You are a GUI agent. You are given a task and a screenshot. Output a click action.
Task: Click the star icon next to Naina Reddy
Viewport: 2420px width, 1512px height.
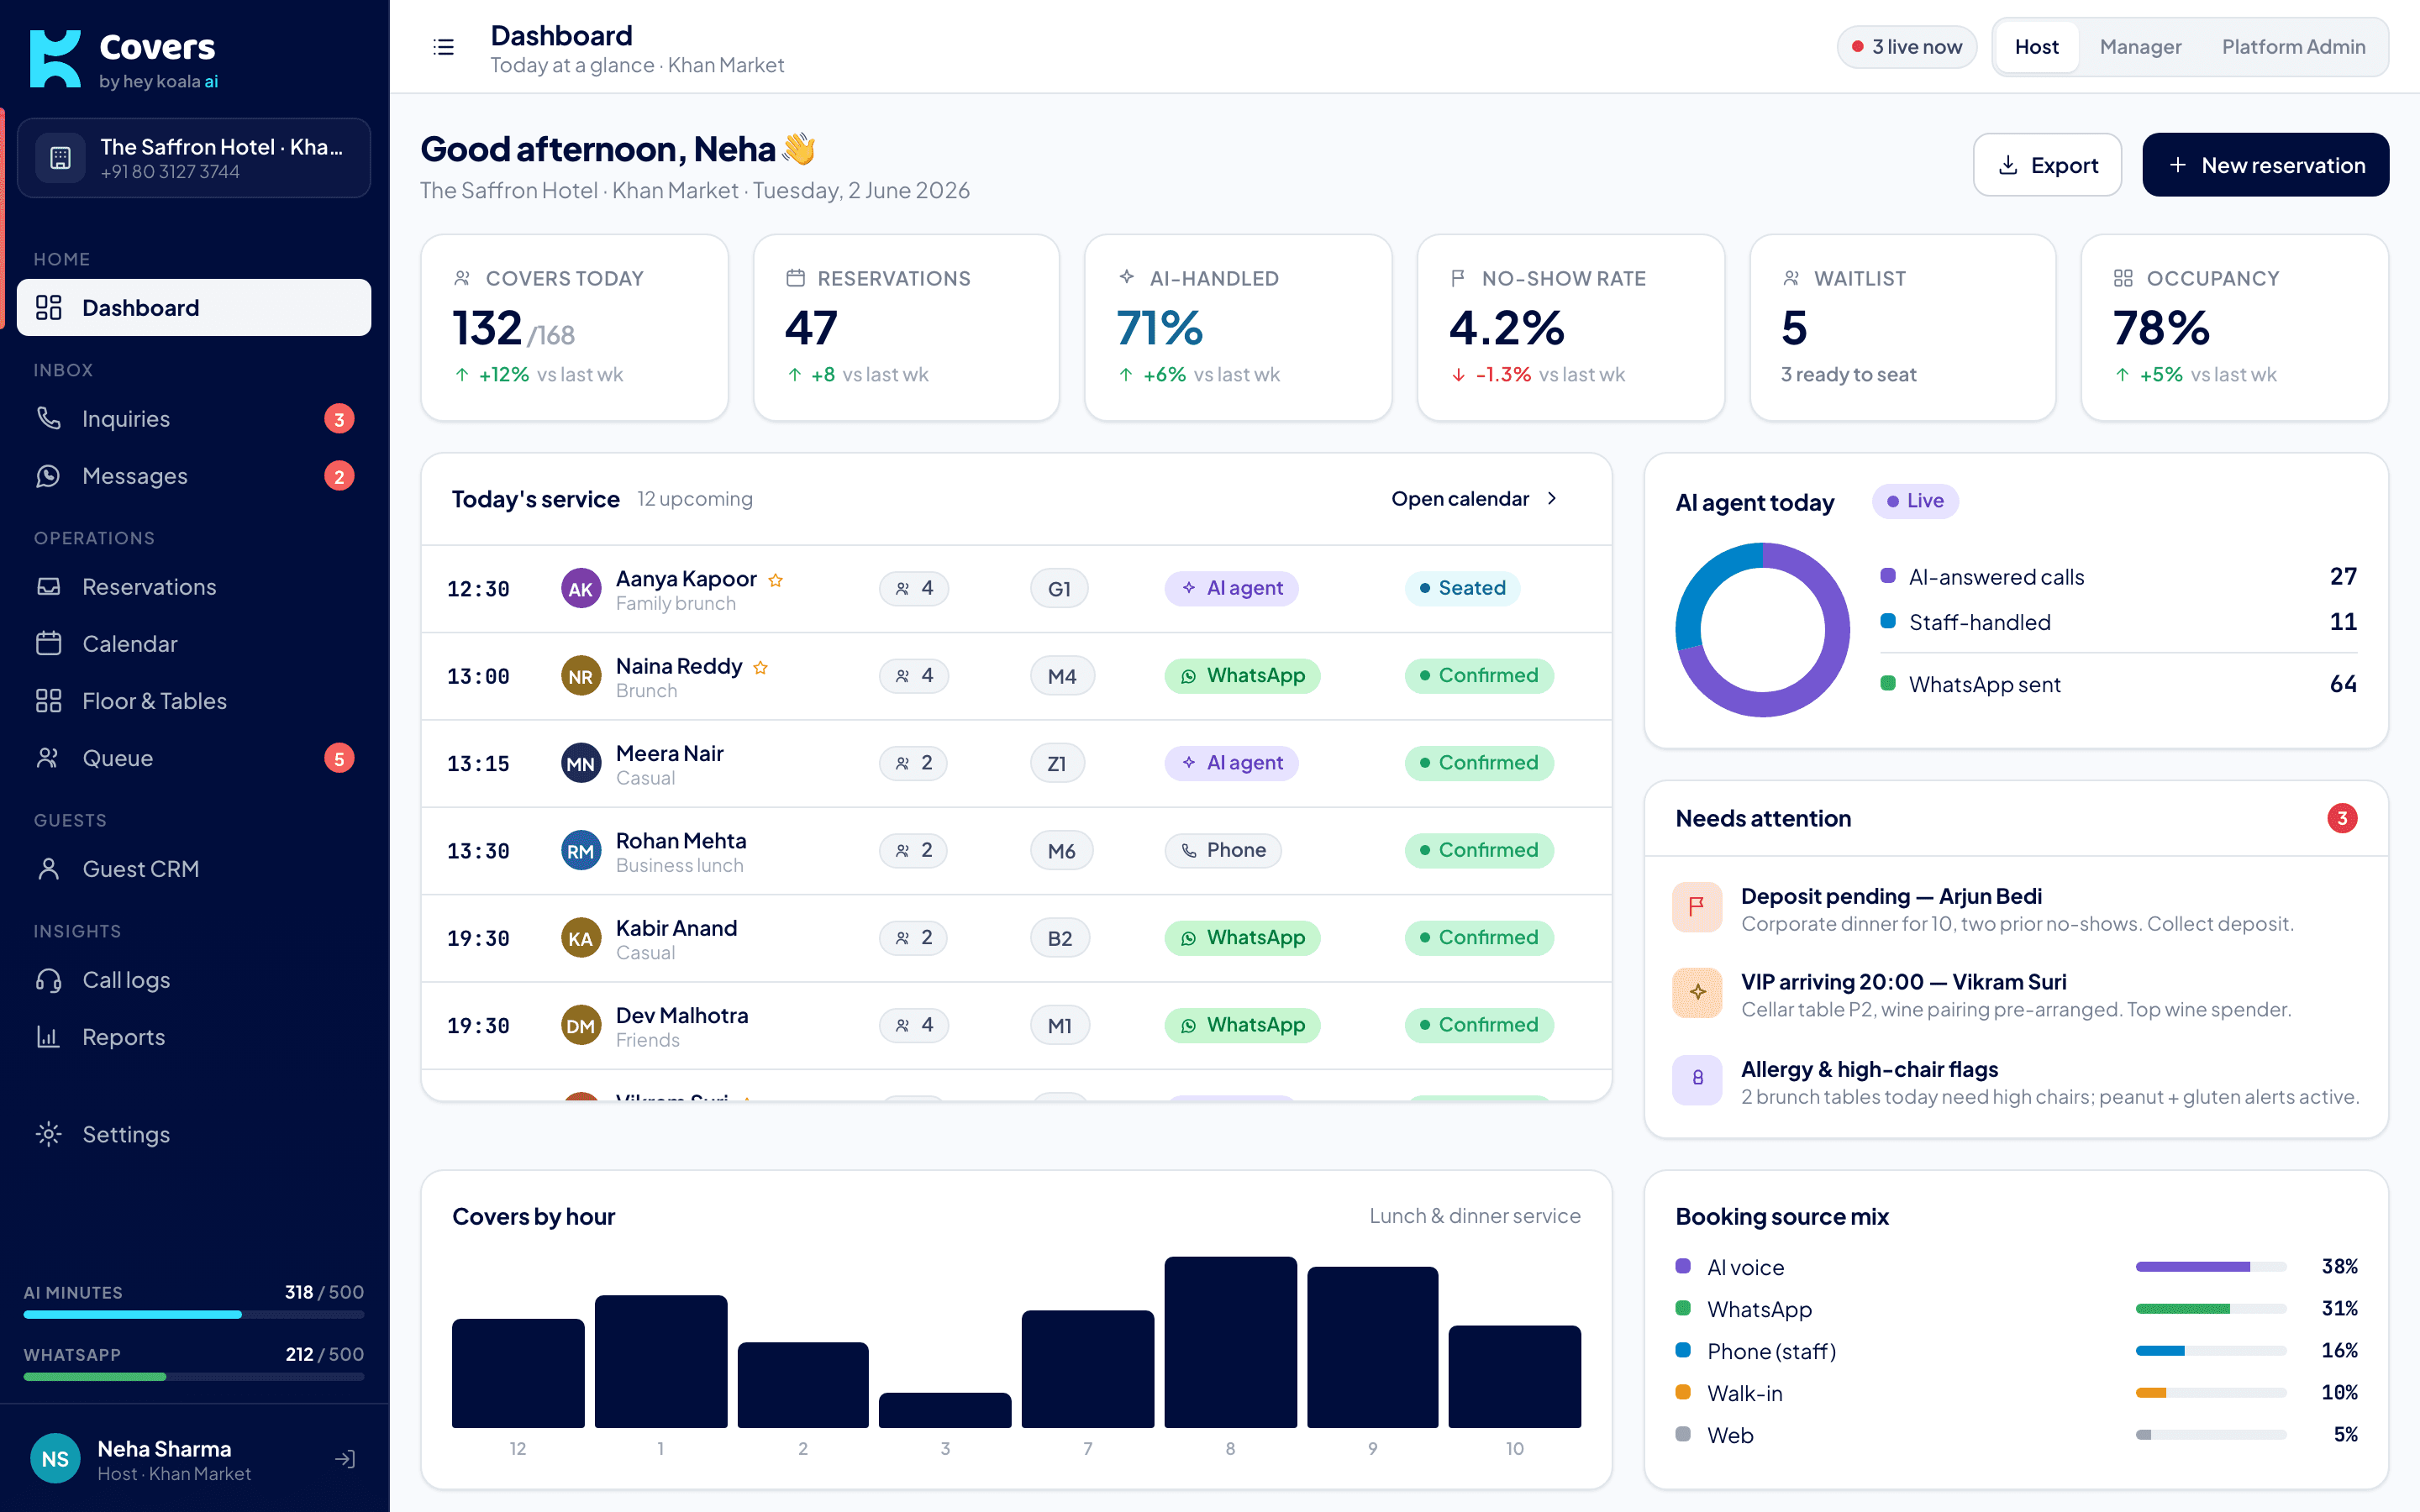pyautogui.click(x=761, y=667)
